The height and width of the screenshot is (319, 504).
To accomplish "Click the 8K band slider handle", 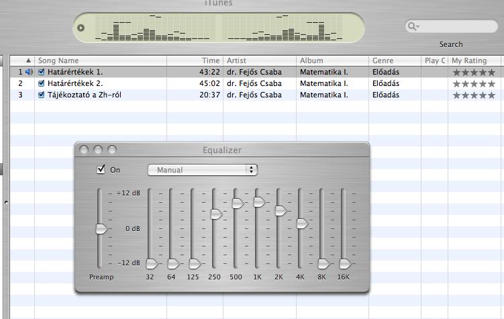I will coord(323,264).
